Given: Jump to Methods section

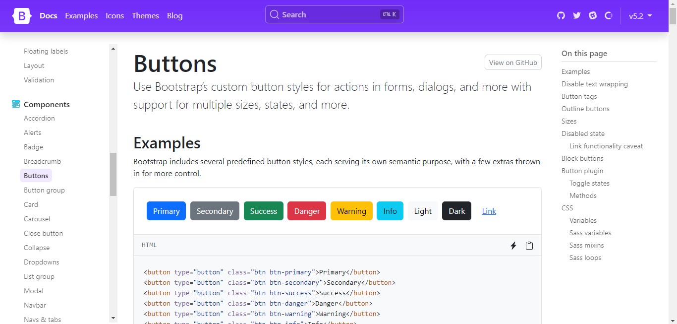Looking at the screenshot, I should [x=583, y=195].
